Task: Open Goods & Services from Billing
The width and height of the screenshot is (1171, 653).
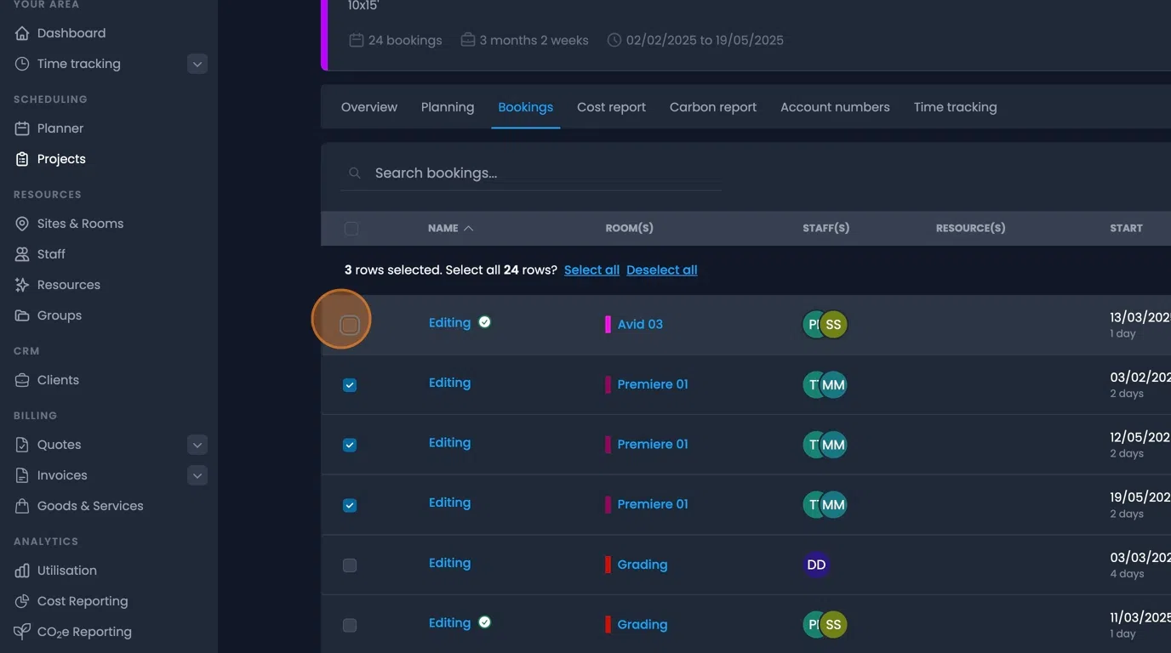Action: (x=90, y=505)
